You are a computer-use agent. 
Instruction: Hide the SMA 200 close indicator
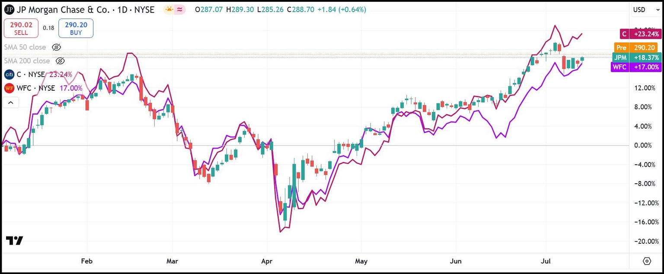point(61,61)
